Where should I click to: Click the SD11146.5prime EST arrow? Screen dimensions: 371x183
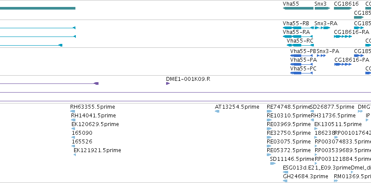[x=273, y=163]
